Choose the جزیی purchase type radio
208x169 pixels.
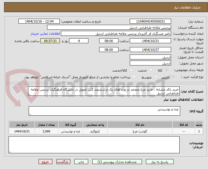click(173, 77)
